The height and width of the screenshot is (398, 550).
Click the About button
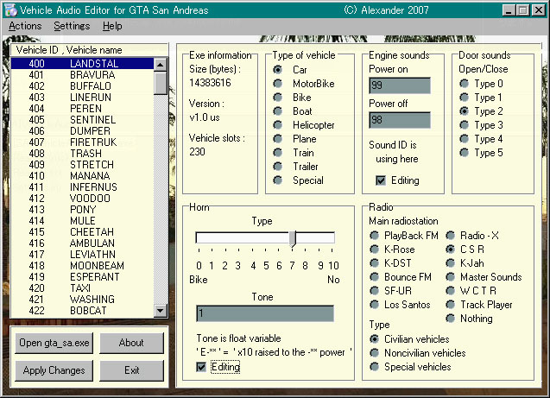tap(131, 343)
